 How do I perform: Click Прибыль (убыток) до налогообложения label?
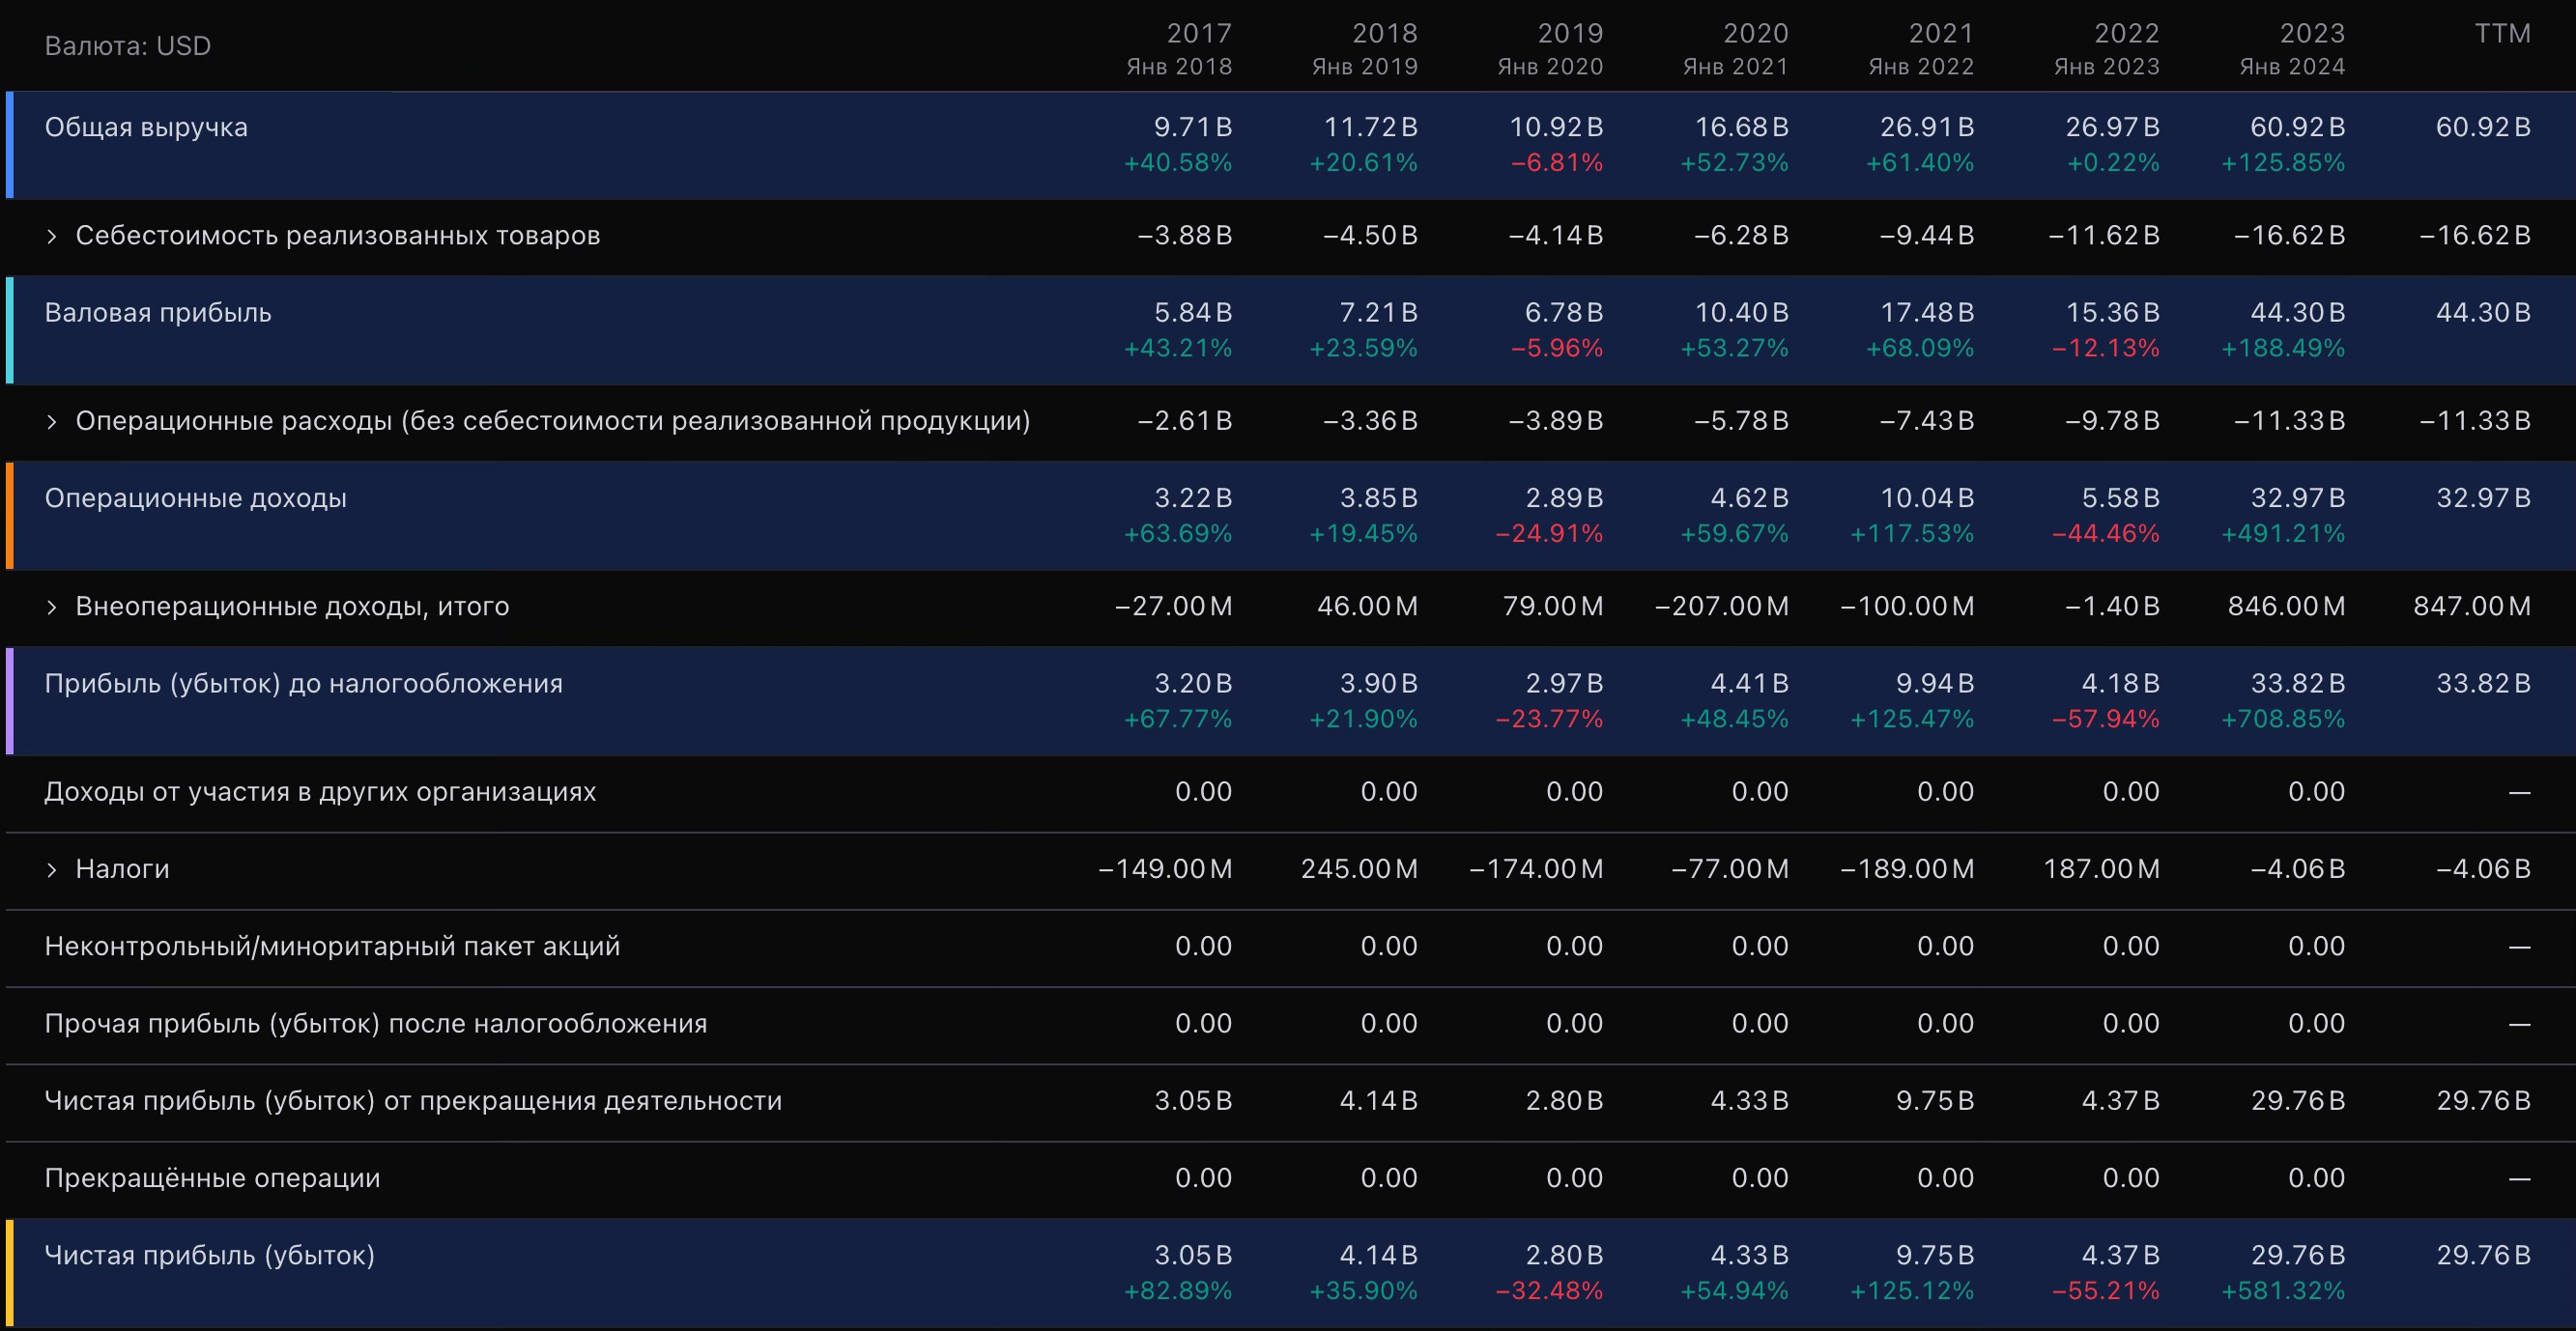pyautogui.click(x=304, y=684)
